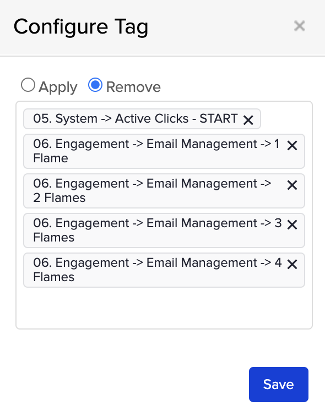Select the 05. System Active Clicks chip text

(136, 119)
